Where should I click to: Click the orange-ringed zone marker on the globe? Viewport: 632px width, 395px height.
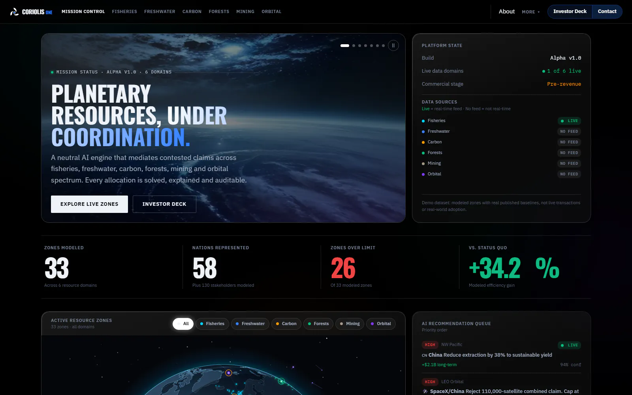tap(228, 372)
